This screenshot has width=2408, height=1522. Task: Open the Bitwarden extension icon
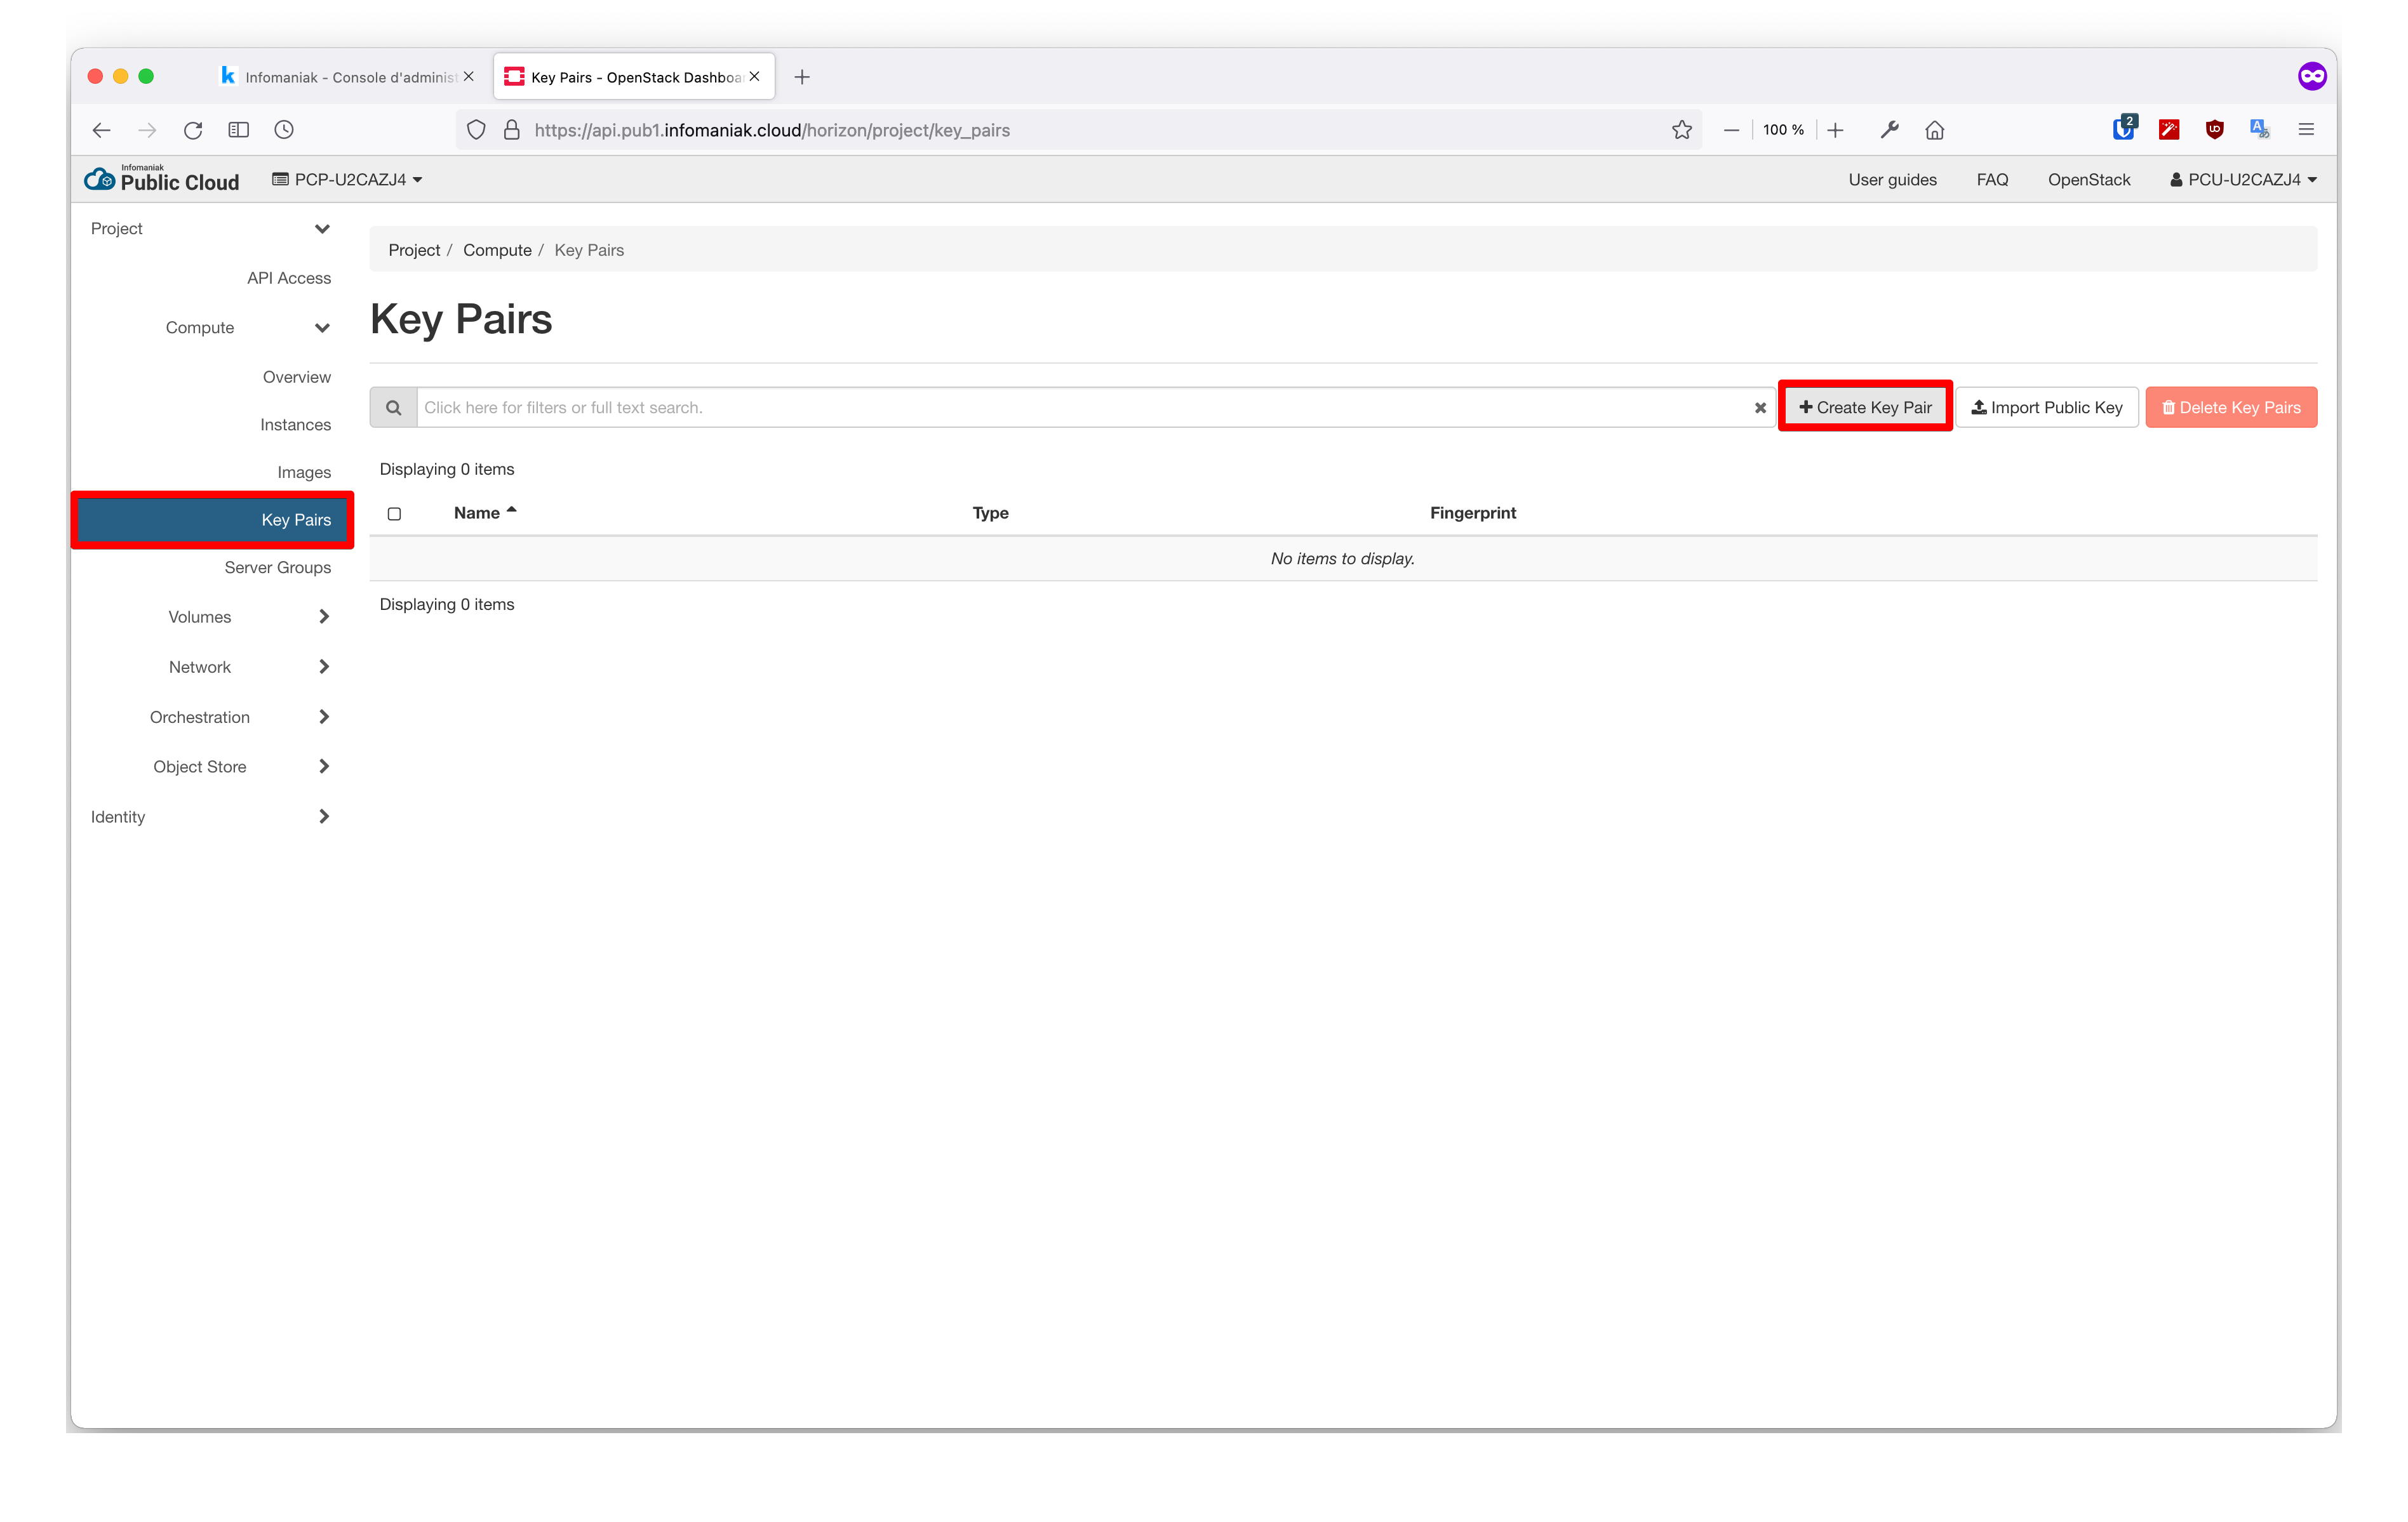(x=2123, y=130)
